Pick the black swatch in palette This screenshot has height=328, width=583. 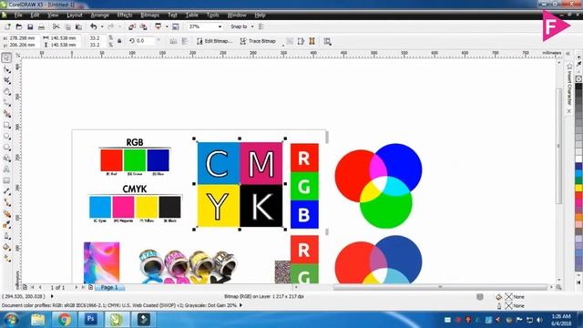pos(579,87)
